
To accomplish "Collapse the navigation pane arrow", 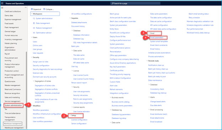I will click(26, 7).
